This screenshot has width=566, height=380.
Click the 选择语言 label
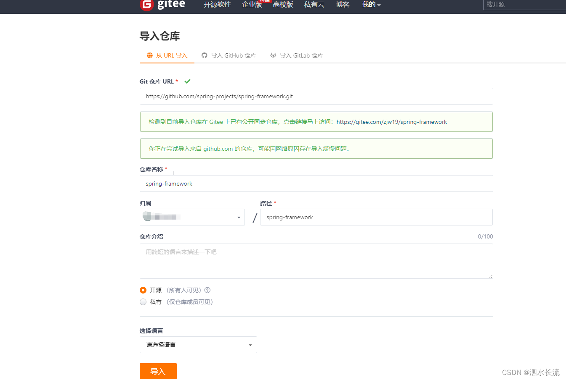point(151,331)
